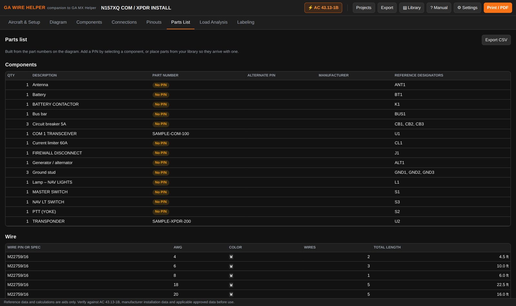Click the white color chip for 18 AWG wire
The width and height of the screenshot is (516, 306).
coord(231,285)
